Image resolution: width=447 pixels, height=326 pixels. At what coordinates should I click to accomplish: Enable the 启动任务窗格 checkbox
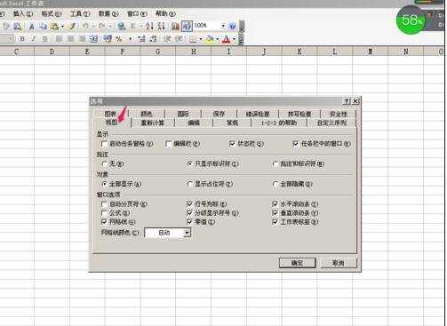tap(104, 144)
